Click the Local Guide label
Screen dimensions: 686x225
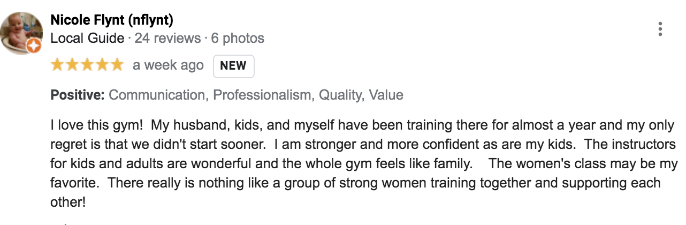(87, 38)
